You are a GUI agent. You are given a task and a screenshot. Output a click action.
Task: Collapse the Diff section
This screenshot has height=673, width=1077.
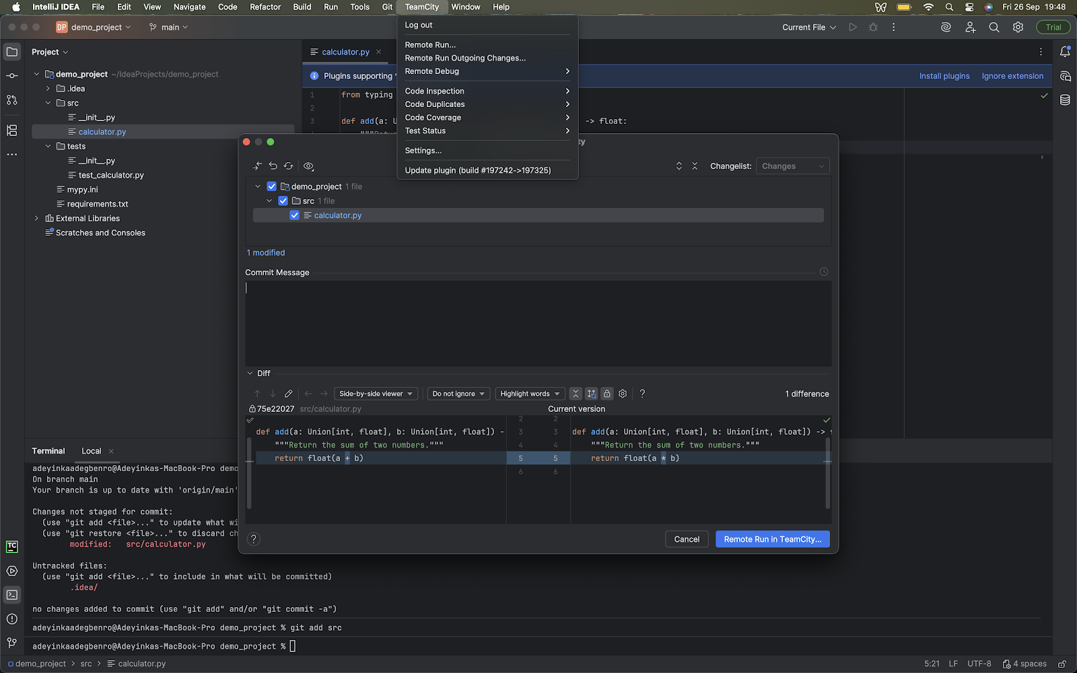coord(250,374)
